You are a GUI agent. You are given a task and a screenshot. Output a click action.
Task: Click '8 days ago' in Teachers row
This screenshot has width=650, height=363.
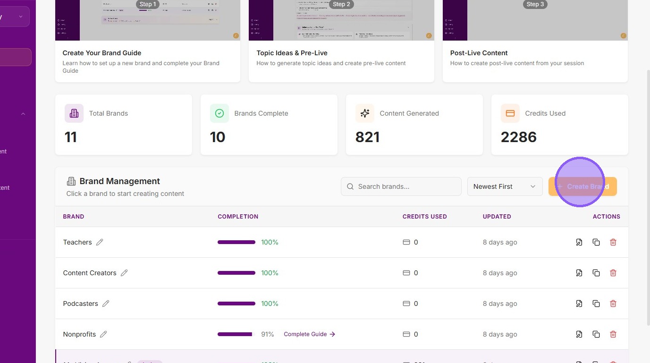tap(500, 242)
